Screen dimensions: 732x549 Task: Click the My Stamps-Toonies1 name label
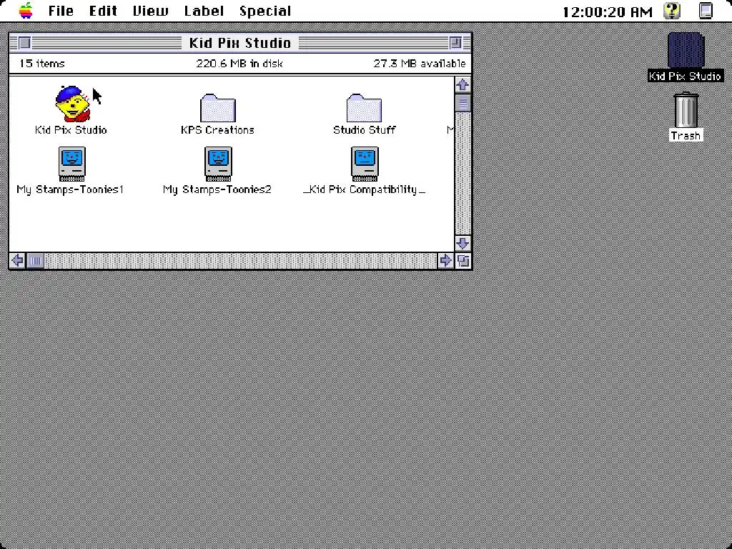[x=70, y=189]
